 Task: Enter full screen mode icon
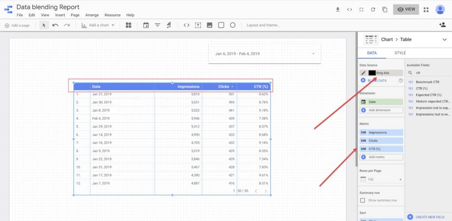pyautogui.click(x=361, y=10)
